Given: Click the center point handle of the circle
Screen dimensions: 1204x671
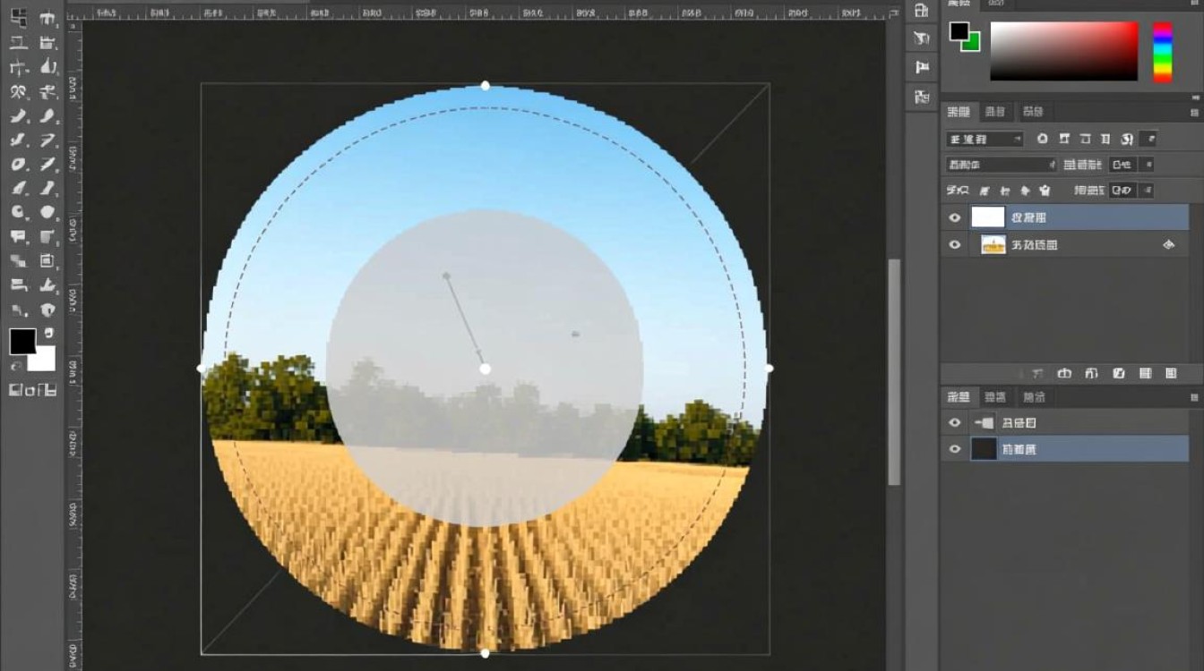Looking at the screenshot, I should click(x=485, y=369).
